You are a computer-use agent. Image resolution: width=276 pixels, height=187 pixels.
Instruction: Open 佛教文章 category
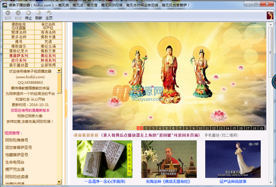click(x=48, y=51)
